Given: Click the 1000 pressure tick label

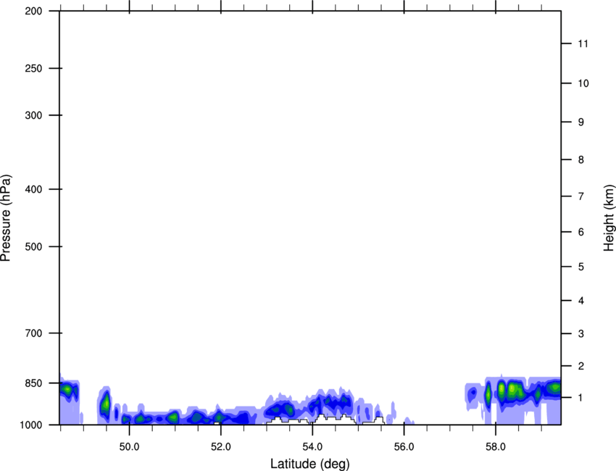Looking at the screenshot, I should click(31, 425).
